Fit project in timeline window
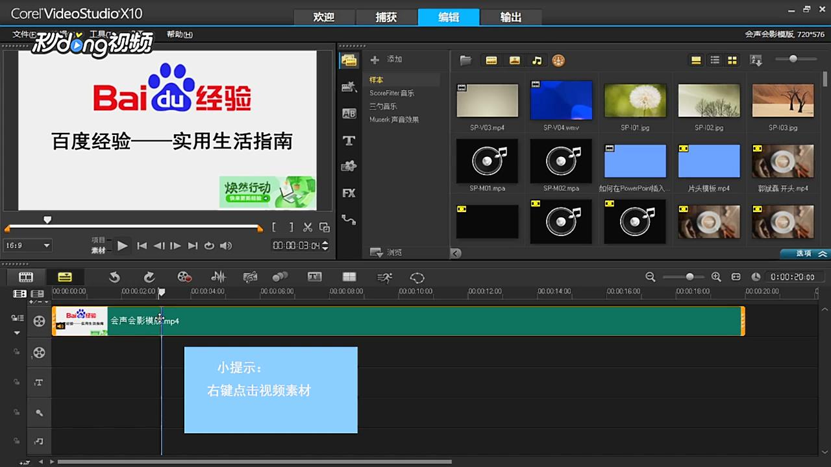831x467 pixels. pos(736,277)
